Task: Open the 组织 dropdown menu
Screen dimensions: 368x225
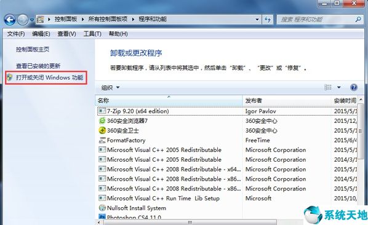Action: click(x=110, y=88)
